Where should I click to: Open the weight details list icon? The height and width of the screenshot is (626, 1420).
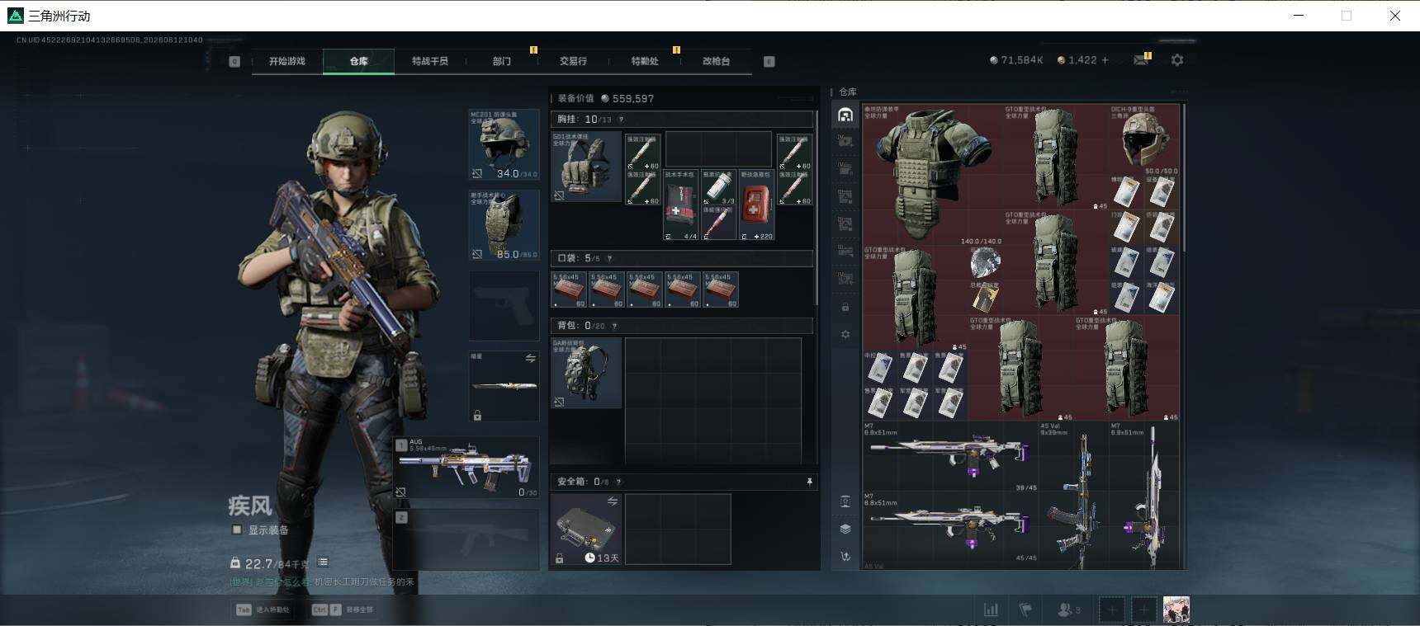click(x=323, y=562)
